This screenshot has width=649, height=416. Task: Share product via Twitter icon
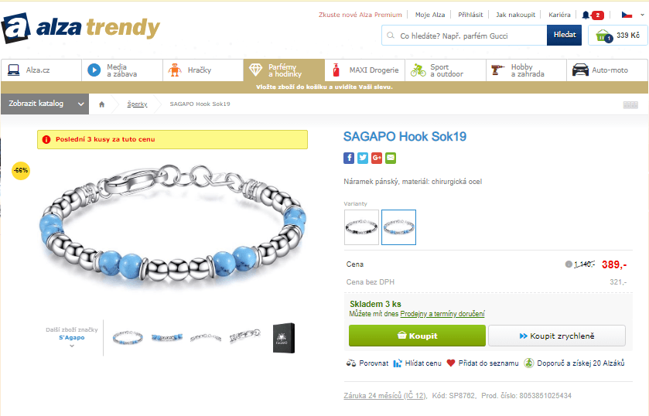pos(363,158)
